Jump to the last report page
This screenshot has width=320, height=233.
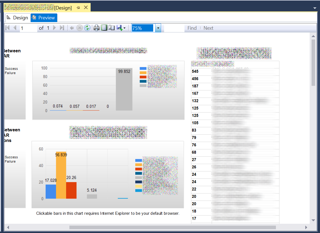pos(62,28)
